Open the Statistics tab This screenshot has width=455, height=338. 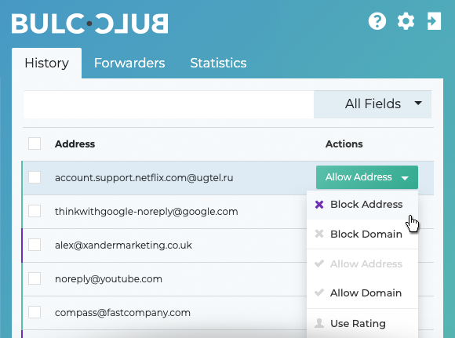click(x=218, y=63)
